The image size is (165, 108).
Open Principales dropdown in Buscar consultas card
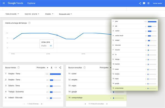(x=105, y=68)
